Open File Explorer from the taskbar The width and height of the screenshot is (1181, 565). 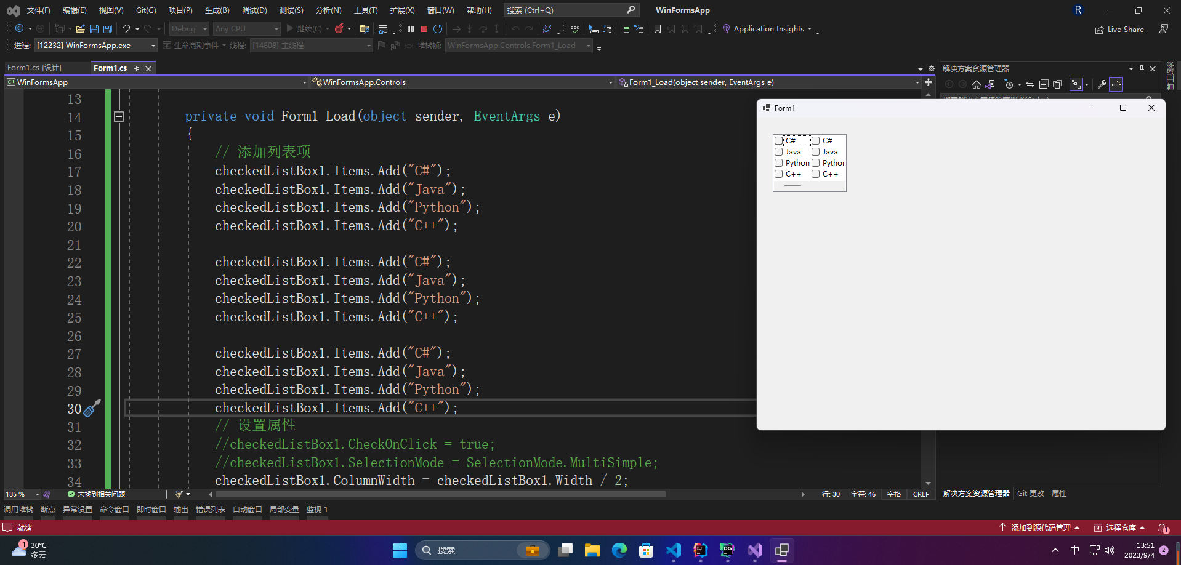pyautogui.click(x=592, y=550)
